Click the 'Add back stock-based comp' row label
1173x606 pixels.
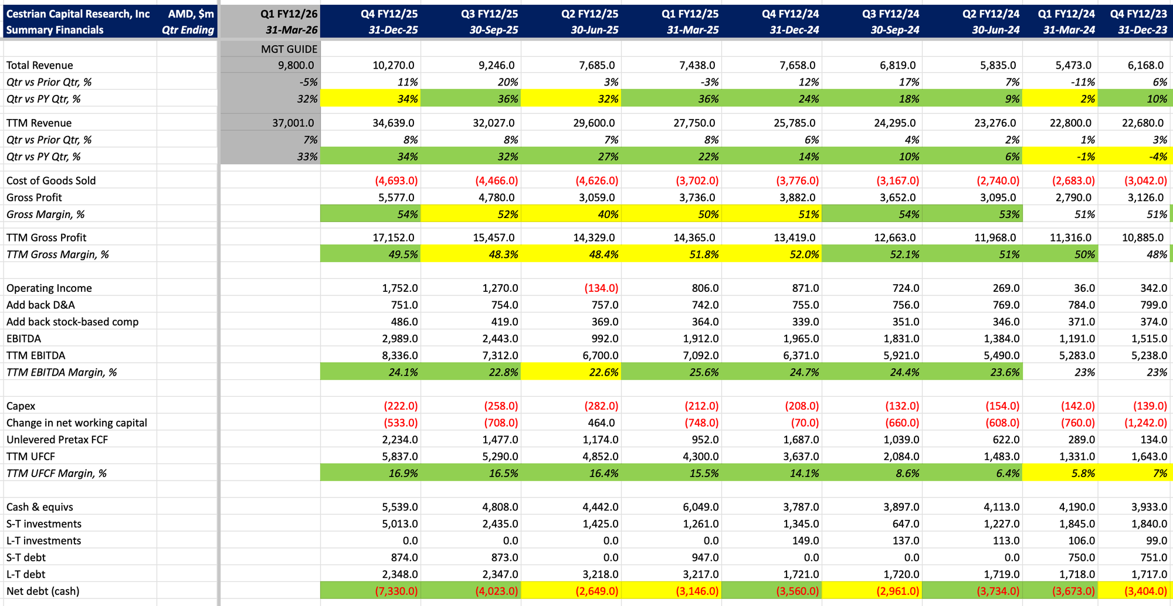point(73,322)
